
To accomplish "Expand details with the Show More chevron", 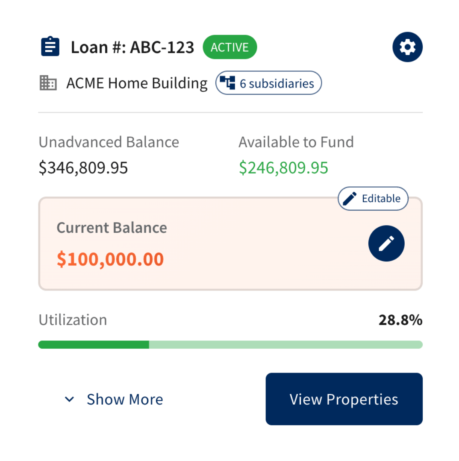I will pos(69,399).
